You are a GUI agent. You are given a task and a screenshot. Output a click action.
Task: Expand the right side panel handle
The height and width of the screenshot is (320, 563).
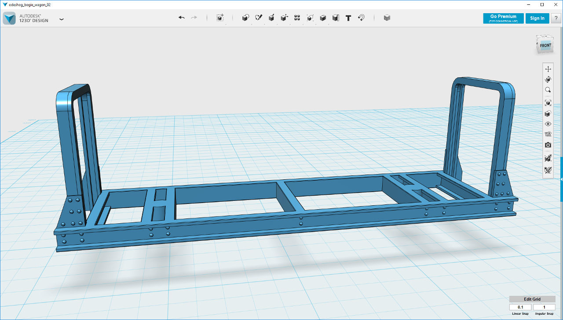coord(561,179)
